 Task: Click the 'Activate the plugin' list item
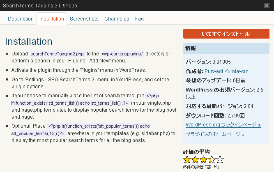78,70
